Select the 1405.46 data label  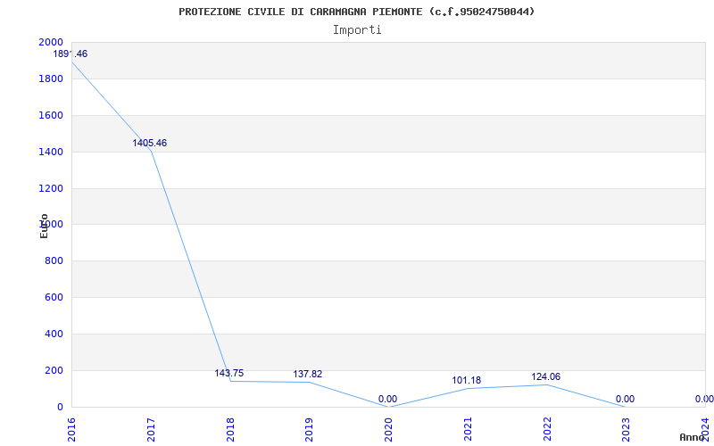pos(150,143)
